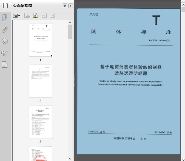Select the partially visible page 4 thumbnail
Image resolution: width=185 pixels, height=161 pixels.
(x=40, y=154)
